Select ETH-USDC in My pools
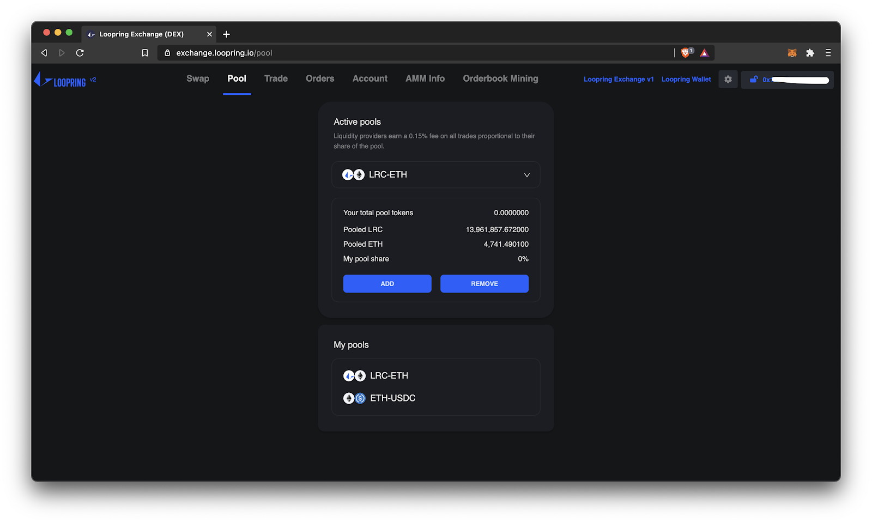The height and width of the screenshot is (523, 872). point(392,398)
